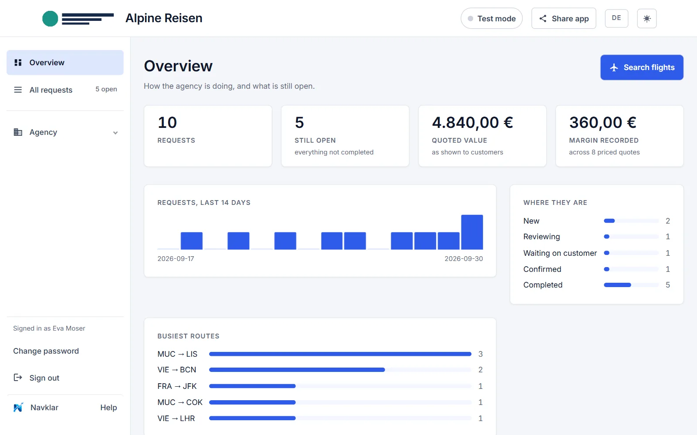Screen dimensions: 697x435
Task: Click the FRA → JFK route bar
Action: pos(340,386)
